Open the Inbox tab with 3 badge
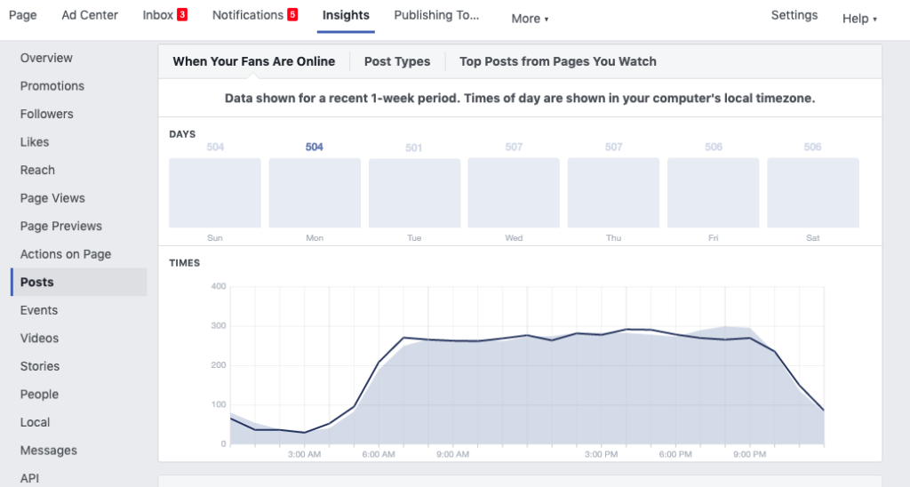 [x=164, y=15]
